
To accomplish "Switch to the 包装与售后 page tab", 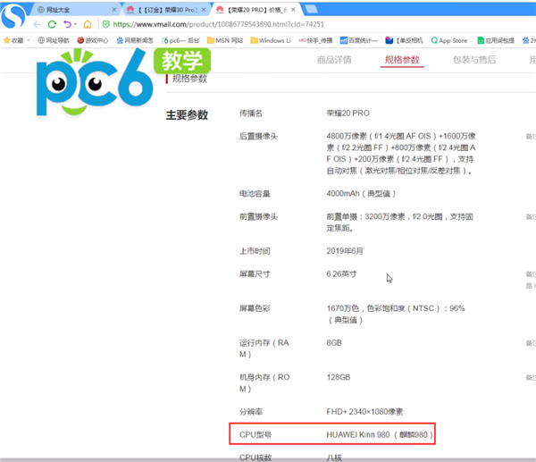I will point(474,60).
